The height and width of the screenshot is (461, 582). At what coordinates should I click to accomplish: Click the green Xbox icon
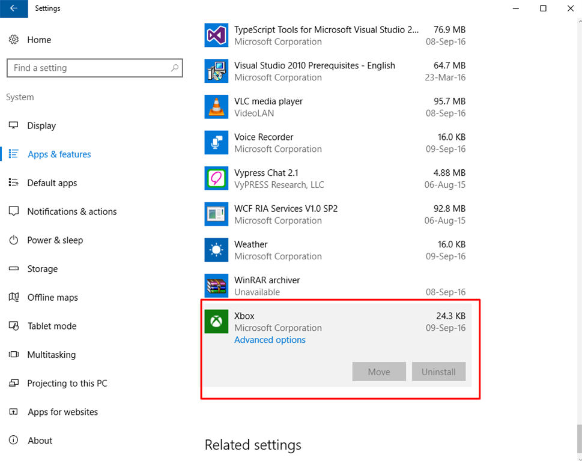point(216,322)
